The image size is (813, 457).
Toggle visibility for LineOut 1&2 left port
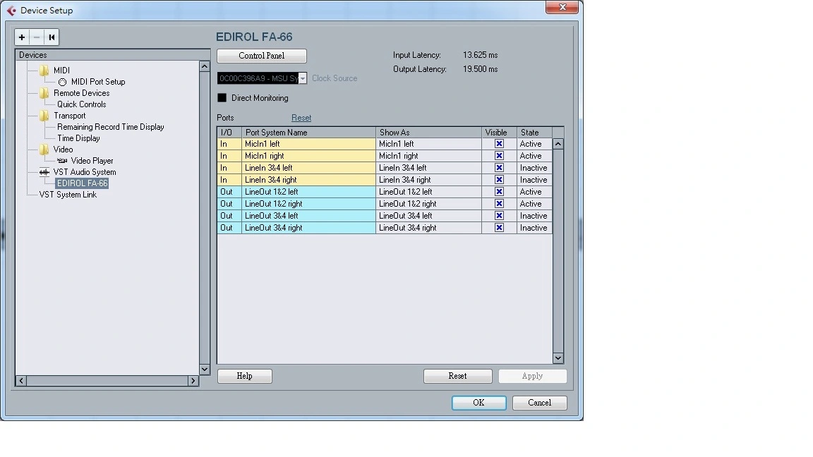tap(499, 192)
